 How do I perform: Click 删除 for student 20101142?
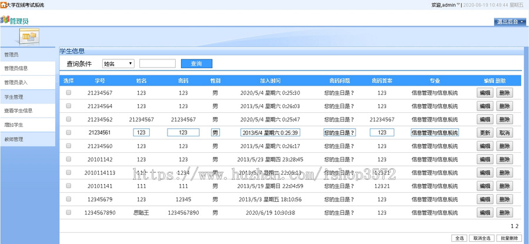pyautogui.click(x=505, y=159)
